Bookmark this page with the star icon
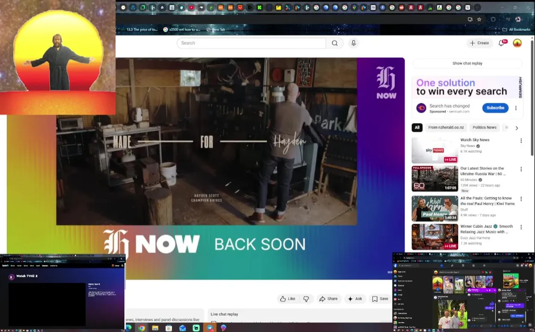The height and width of the screenshot is (332, 535). coord(479,19)
